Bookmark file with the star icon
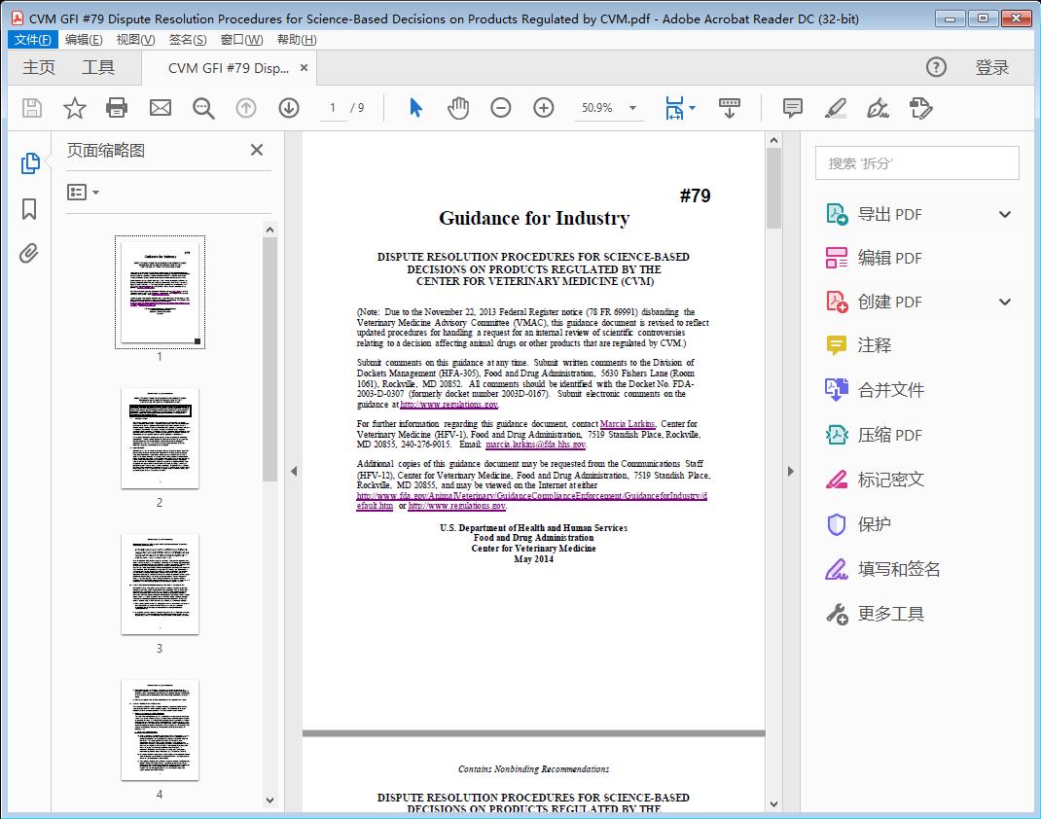 pyautogui.click(x=75, y=108)
